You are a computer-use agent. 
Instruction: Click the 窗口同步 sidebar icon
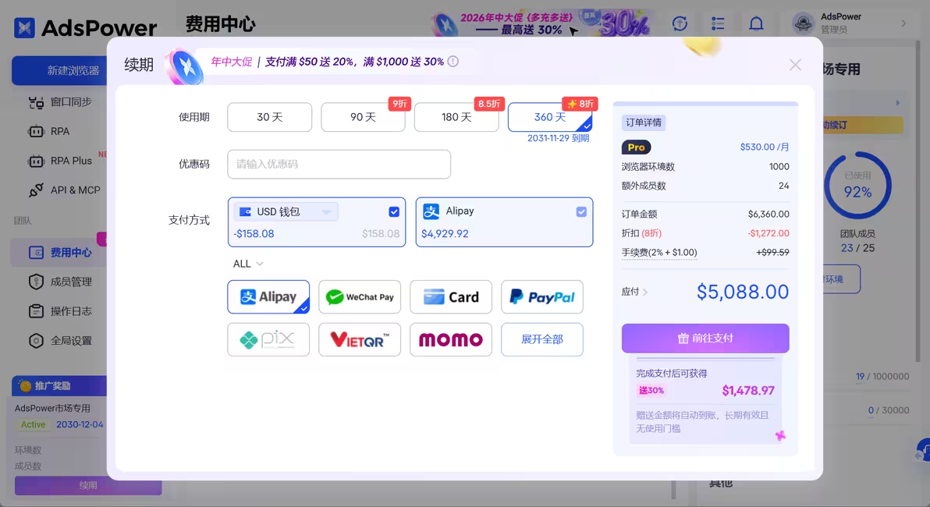(x=36, y=103)
